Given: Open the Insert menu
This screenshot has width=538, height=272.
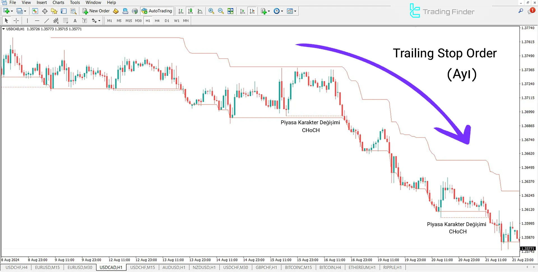Looking at the screenshot, I should point(42,3).
